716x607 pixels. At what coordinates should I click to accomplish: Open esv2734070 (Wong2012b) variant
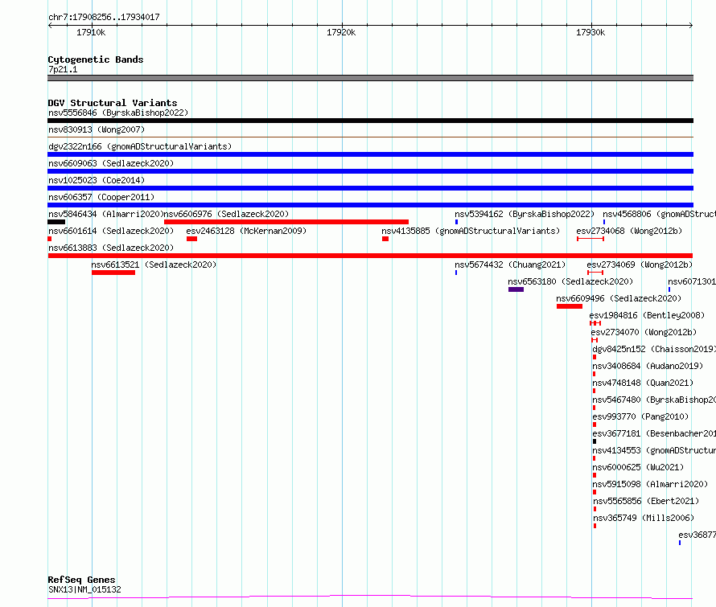click(x=644, y=332)
